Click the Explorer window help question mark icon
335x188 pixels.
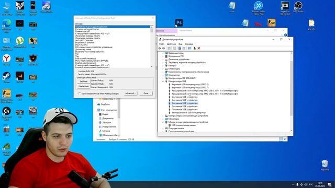click(285, 35)
